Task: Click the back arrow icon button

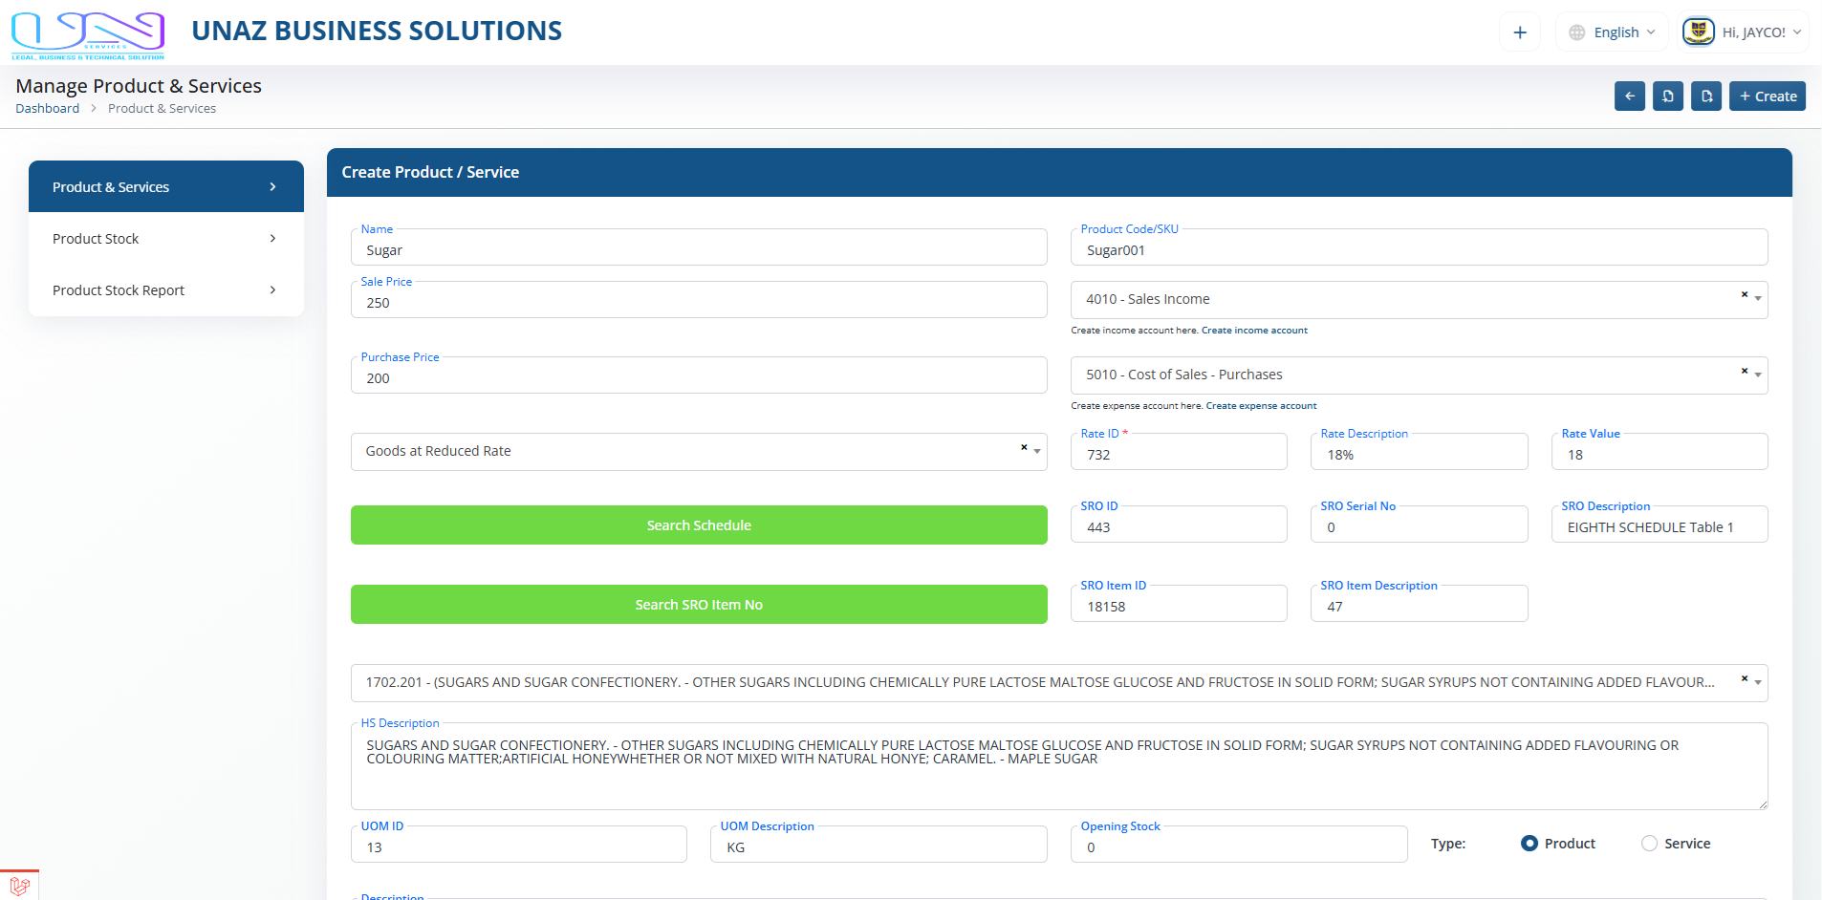Action: (1629, 96)
